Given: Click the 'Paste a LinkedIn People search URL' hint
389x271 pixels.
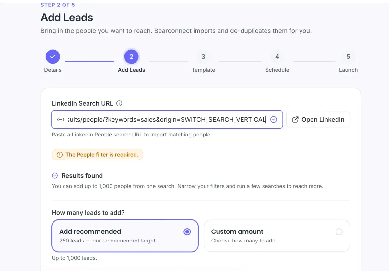Looking at the screenshot, I should tap(132, 135).
